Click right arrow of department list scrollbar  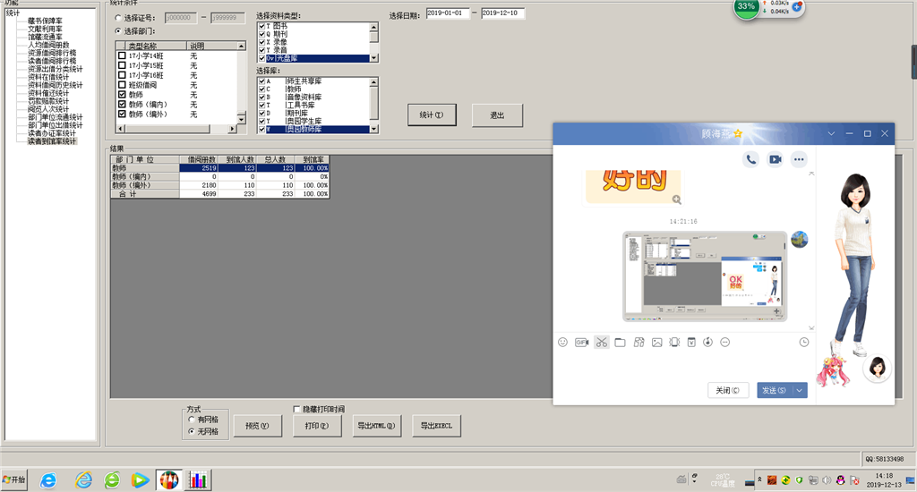tap(232, 129)
